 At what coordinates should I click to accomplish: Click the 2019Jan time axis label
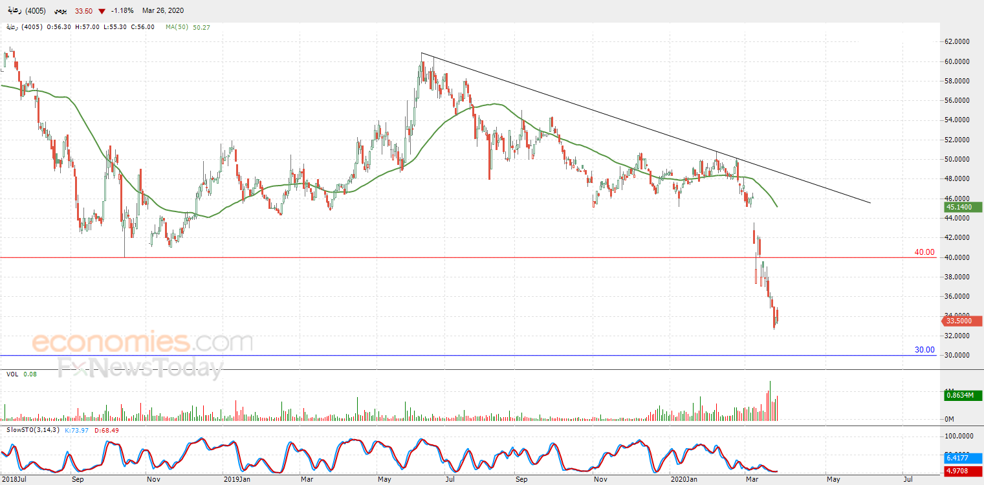(235, 480)
